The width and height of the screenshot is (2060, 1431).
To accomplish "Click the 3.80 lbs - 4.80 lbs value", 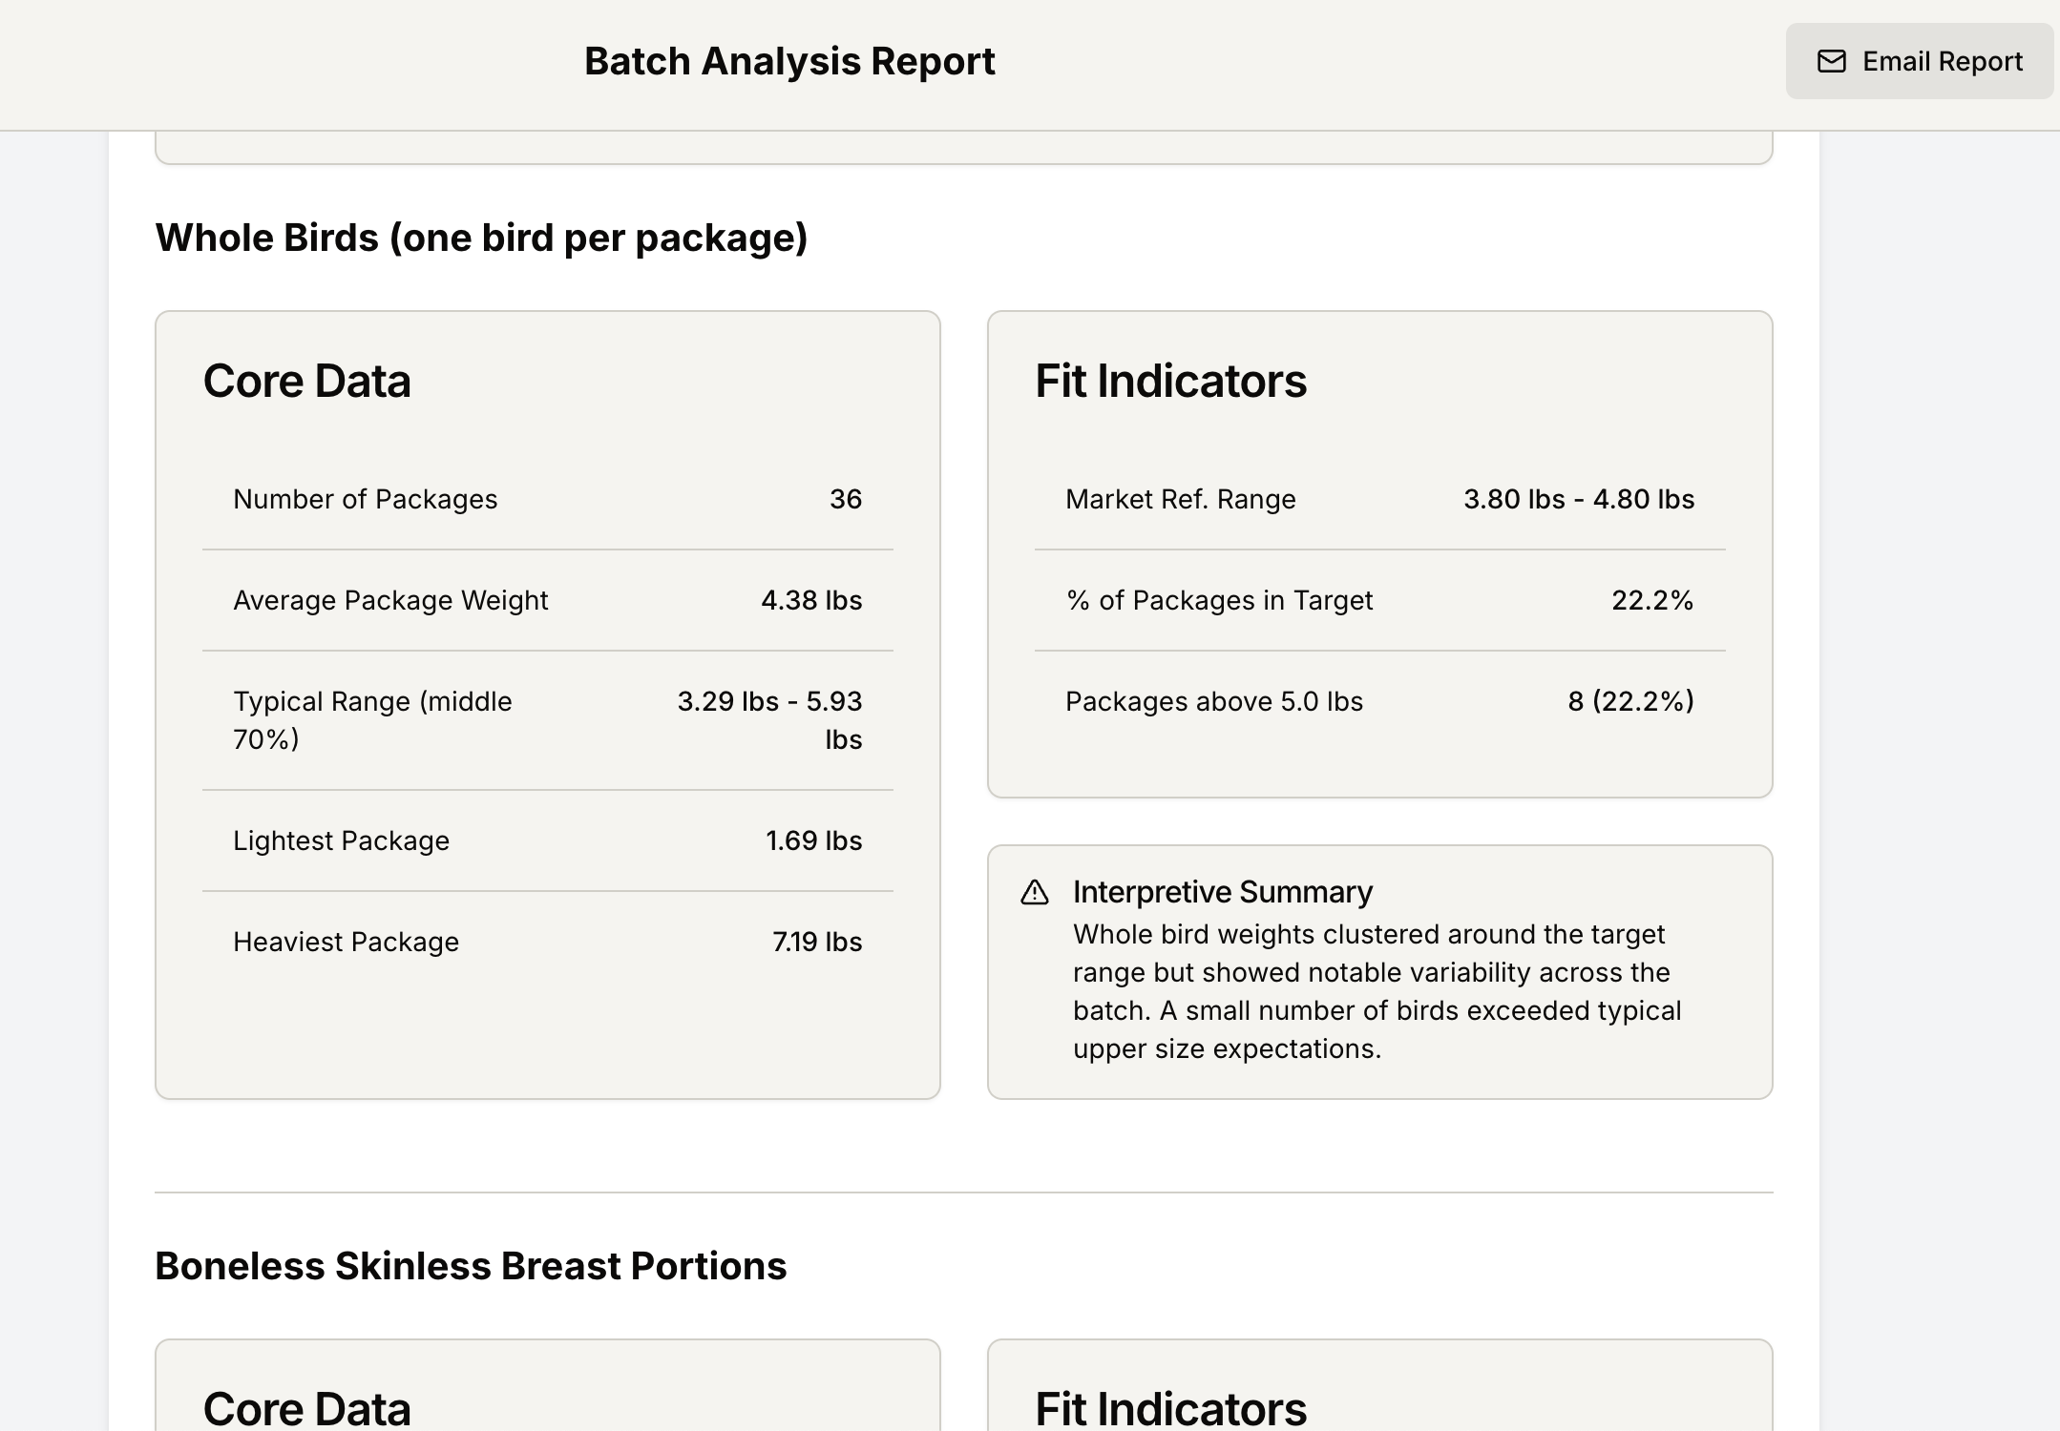I will (x=1578, y=499).
